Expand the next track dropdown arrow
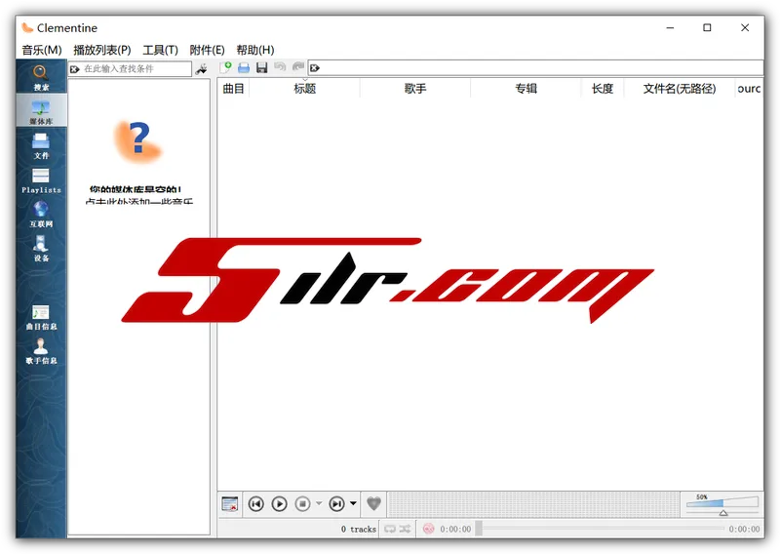 click(353, 503)
